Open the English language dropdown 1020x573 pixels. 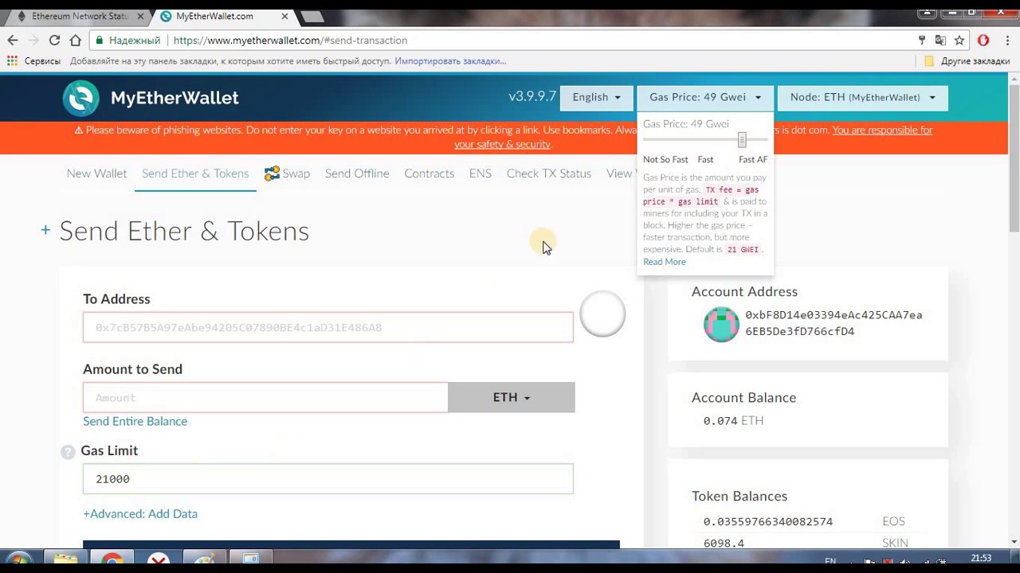point(596,97)
